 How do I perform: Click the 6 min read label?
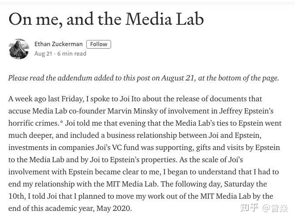tap(72, 53)
